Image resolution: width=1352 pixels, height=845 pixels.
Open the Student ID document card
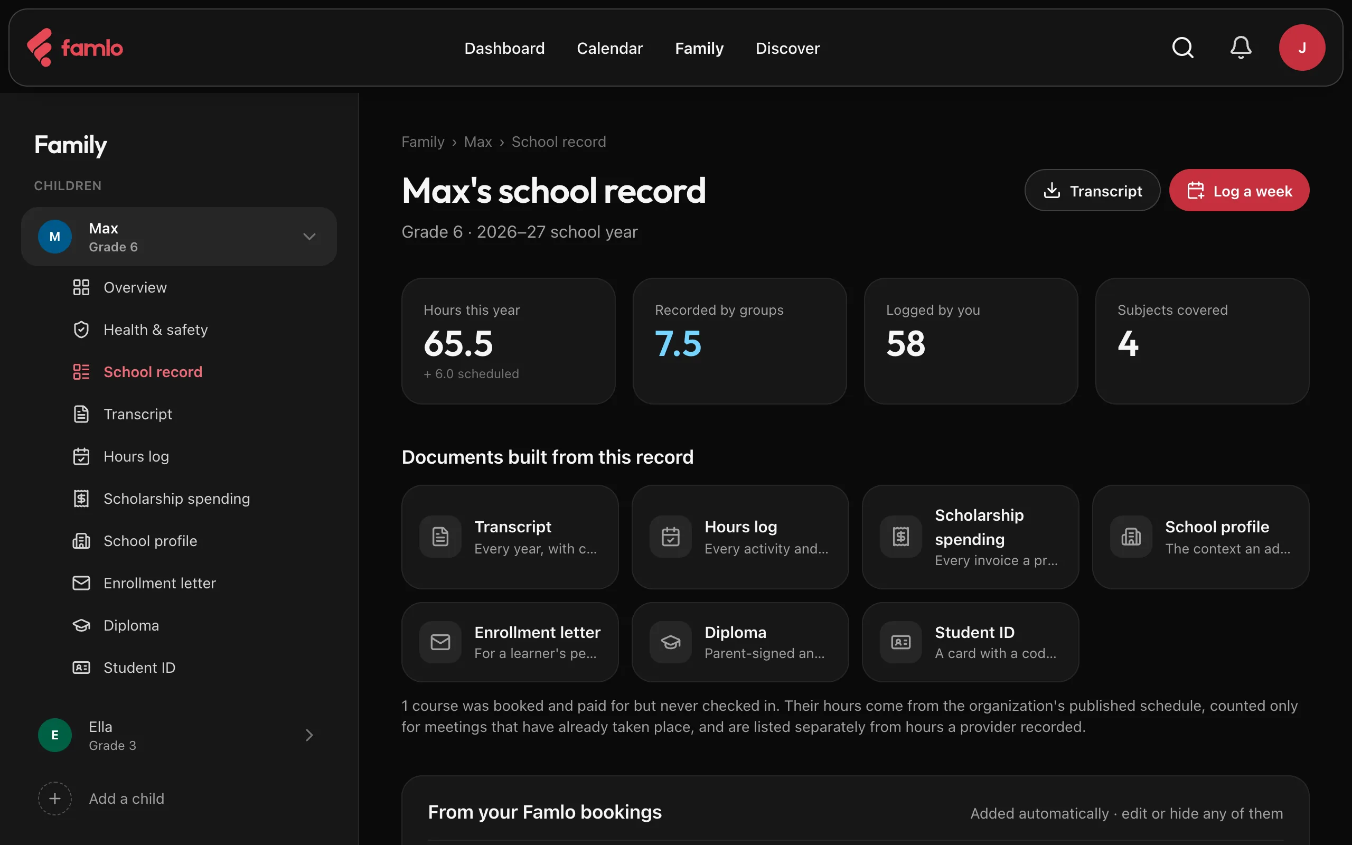coord(970,642)
